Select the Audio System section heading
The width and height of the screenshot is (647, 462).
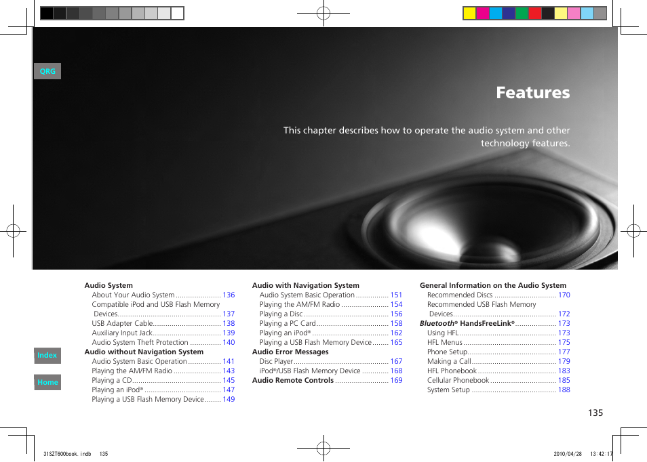(109, 285)
